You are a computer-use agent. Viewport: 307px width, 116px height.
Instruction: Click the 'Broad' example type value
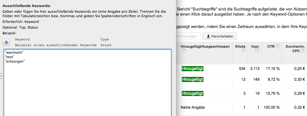[106, 45]
